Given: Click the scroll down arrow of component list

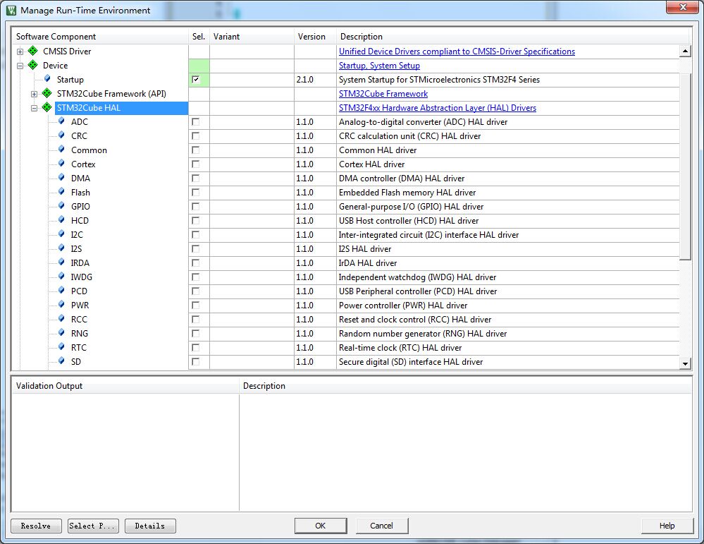Looking at the screenshot, I should [685, 363].
